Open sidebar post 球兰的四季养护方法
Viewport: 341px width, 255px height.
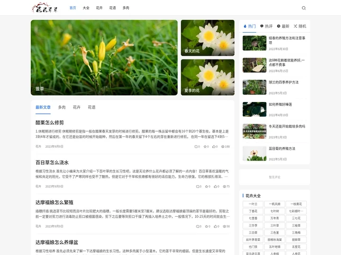click(x=284, y=82)
